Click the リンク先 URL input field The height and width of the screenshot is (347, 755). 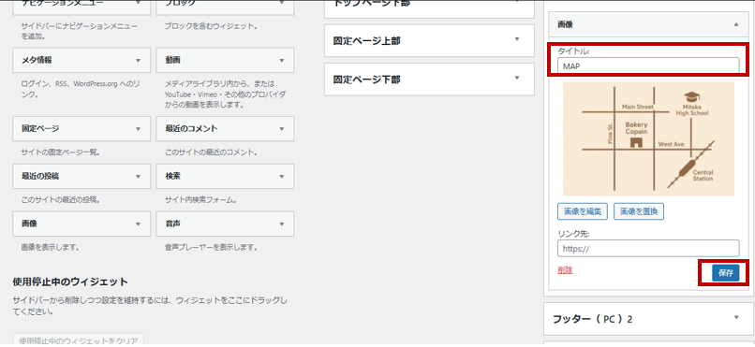[x=648, y=249]
